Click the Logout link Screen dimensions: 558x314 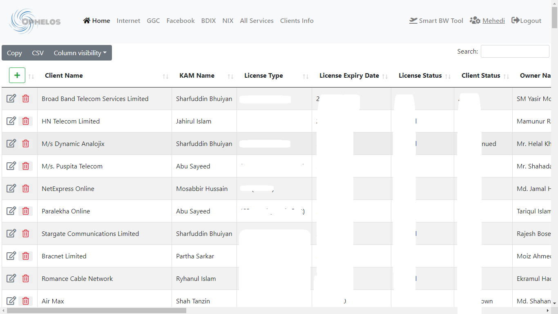(x=527, y=21)
